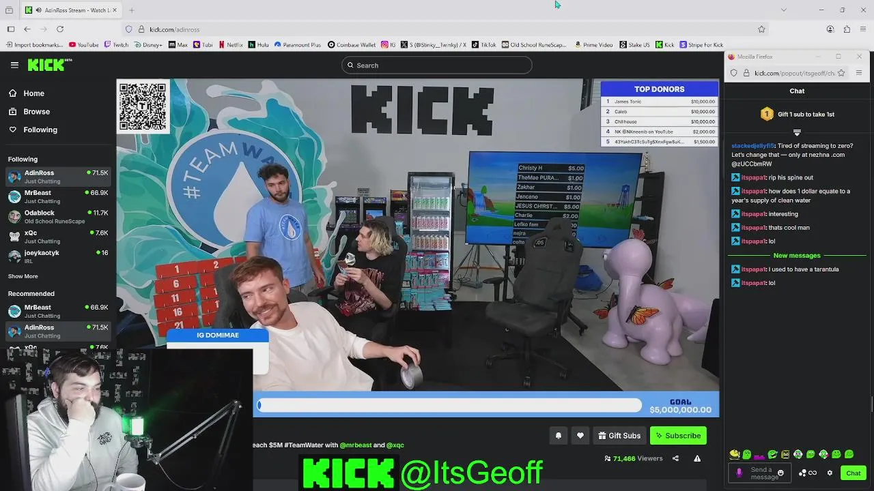Click stackedjellyfi5 username in chat
The width and height of the screenshot is (874, 491).
[x=752, y=146]
